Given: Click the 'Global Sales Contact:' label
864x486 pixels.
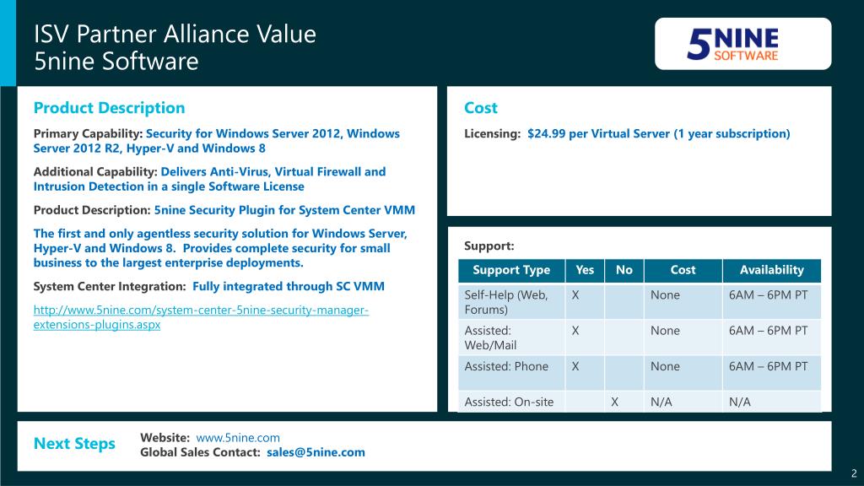Looking at the screenshot, I should click(200, 452).
